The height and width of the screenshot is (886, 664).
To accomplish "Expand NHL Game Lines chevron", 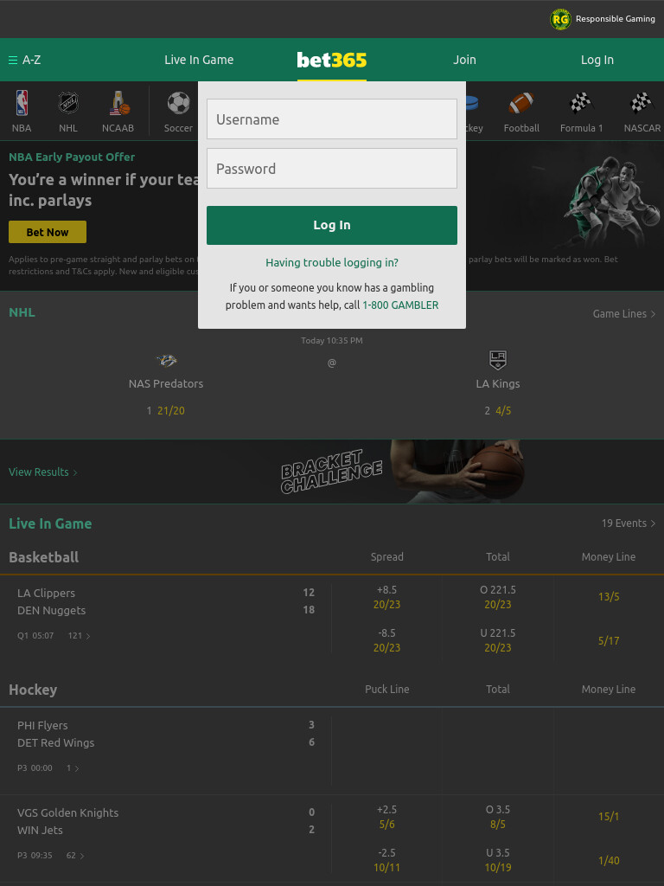I will [x=653, y=313].
